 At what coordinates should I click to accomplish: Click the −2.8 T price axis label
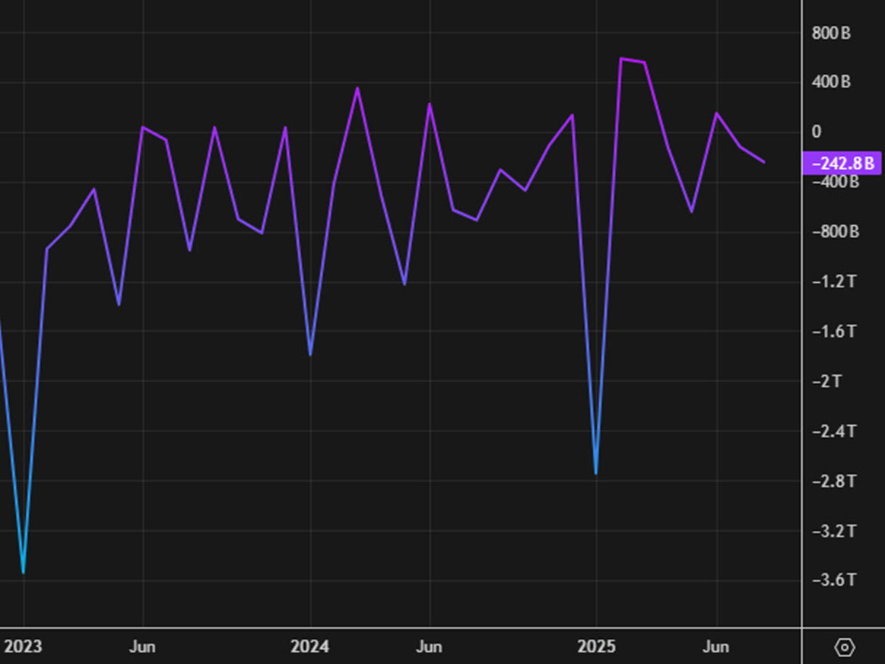(x=834, y=481)
